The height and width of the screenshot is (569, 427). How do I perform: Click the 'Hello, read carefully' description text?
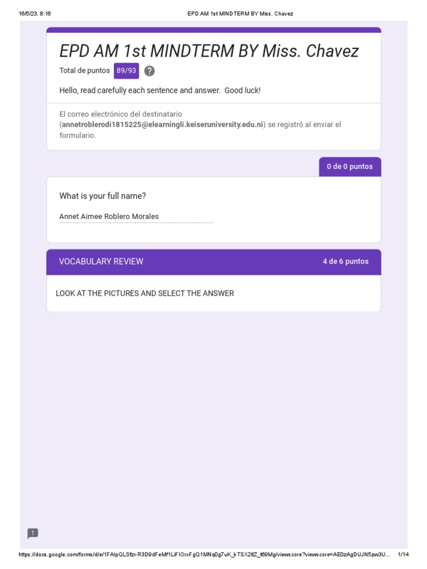click(x=160, y=90)
